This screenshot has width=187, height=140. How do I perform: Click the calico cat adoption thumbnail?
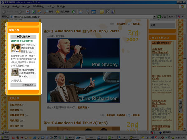(x=16, y=48)
